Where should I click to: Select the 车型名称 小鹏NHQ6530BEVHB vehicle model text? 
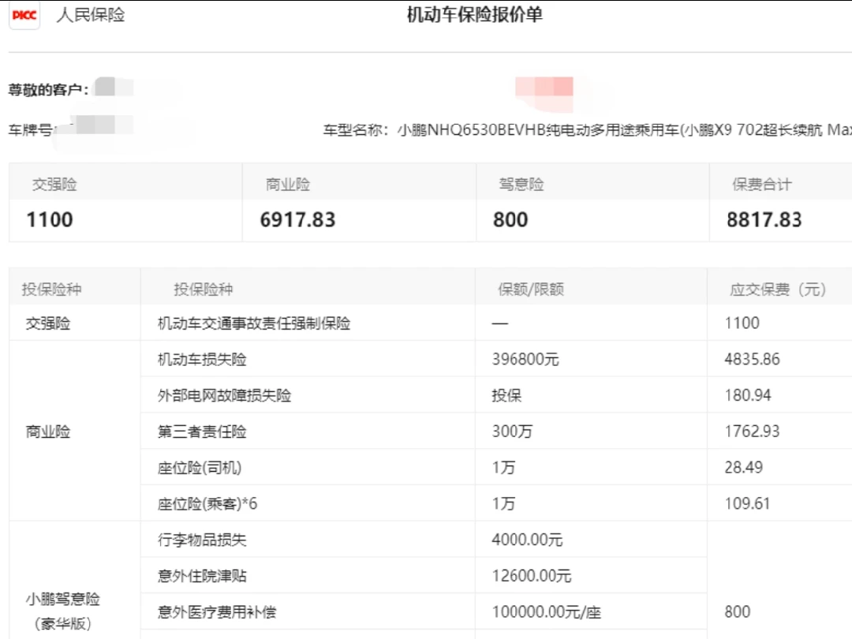point(588,130)
